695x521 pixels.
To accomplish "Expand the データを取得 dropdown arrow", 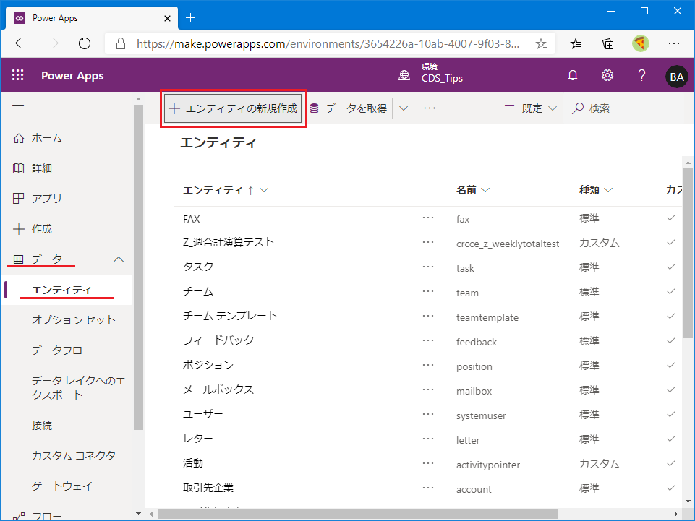I will (404, 108).
